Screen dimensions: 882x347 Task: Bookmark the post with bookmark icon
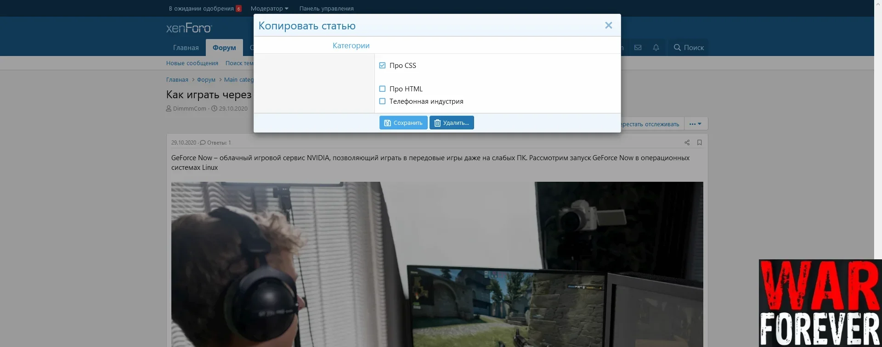point(699,143)
